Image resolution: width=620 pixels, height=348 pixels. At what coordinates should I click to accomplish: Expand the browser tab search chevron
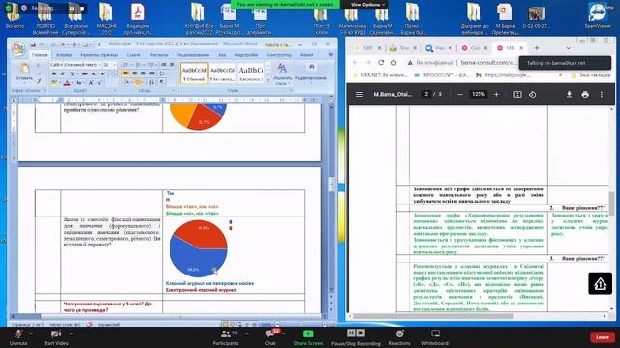569,48
